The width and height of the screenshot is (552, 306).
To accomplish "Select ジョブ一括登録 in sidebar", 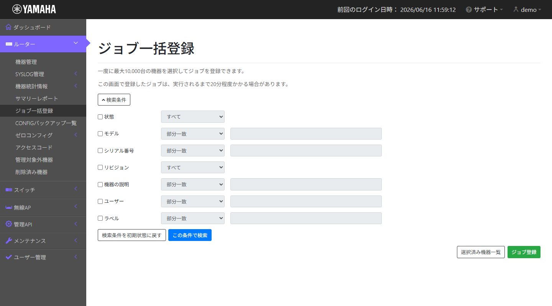I will pos(43,111).
